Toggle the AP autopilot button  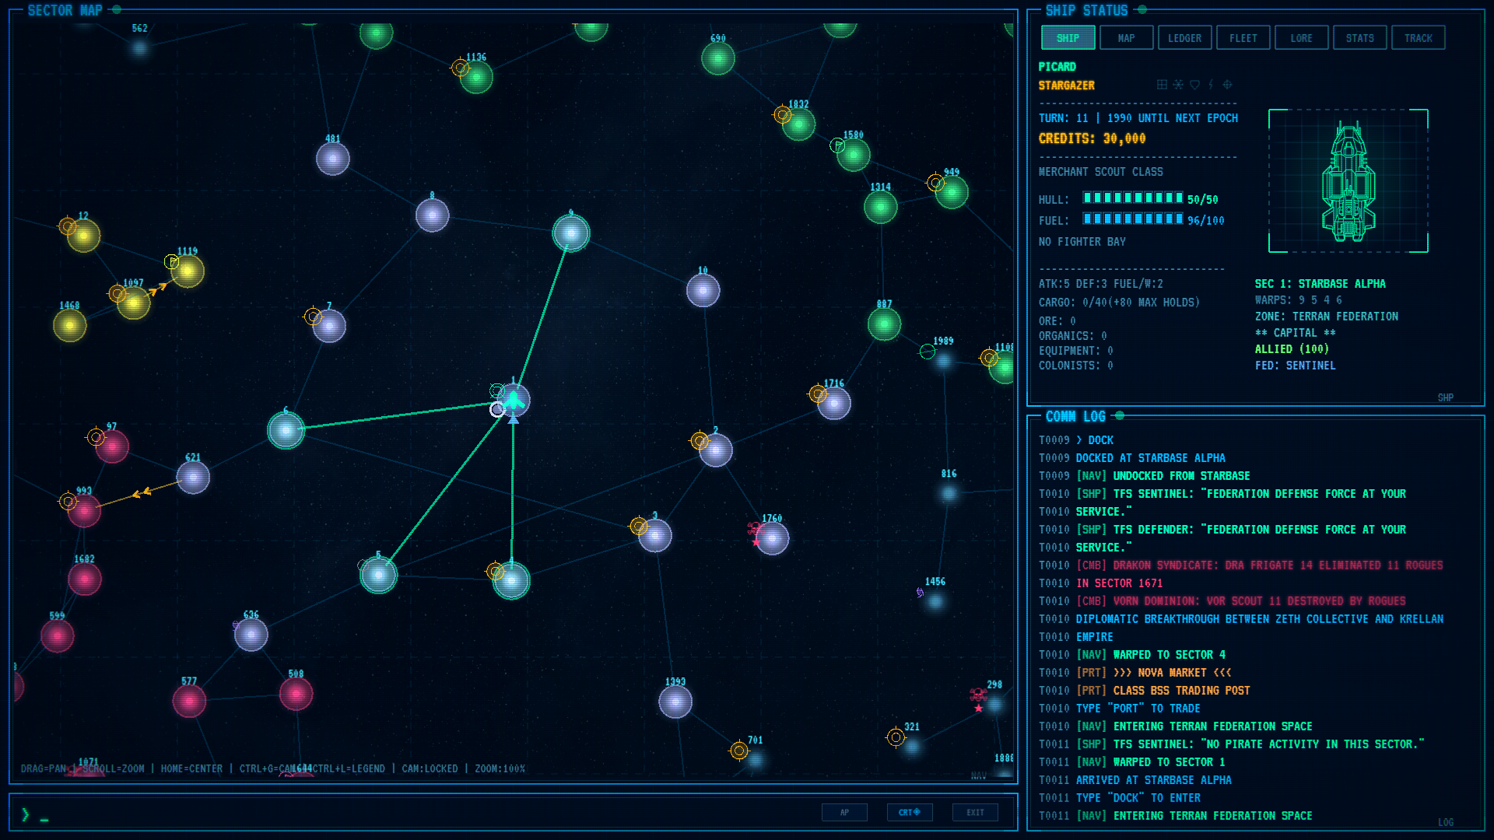(x=844, y=812)
